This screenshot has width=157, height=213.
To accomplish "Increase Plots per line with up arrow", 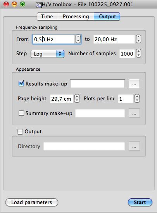I will click(137, 96).
